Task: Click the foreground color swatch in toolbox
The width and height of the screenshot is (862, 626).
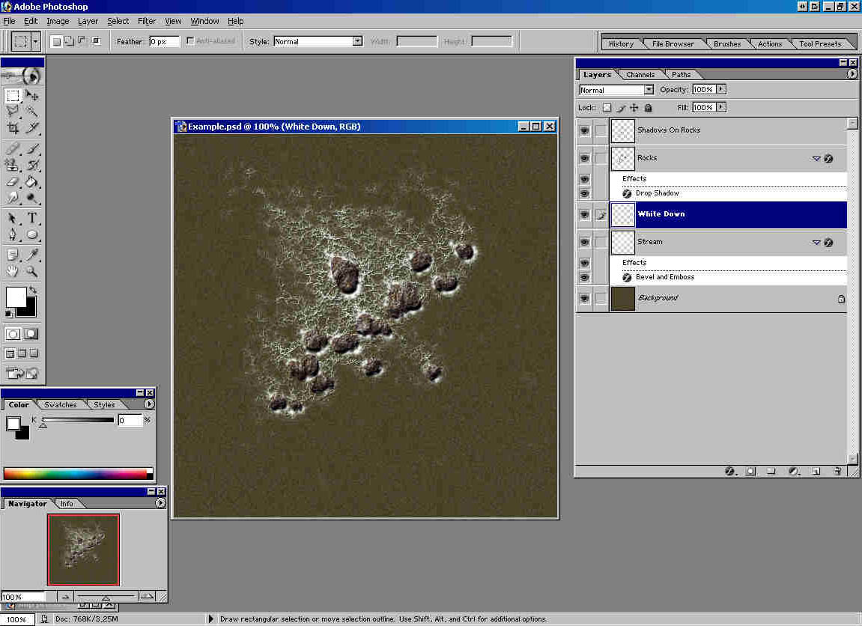Action: coord(15,297)
